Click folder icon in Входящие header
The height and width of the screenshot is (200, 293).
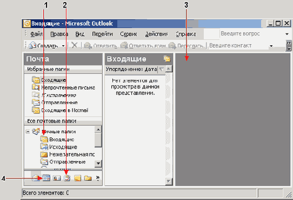tap(167, 59)
